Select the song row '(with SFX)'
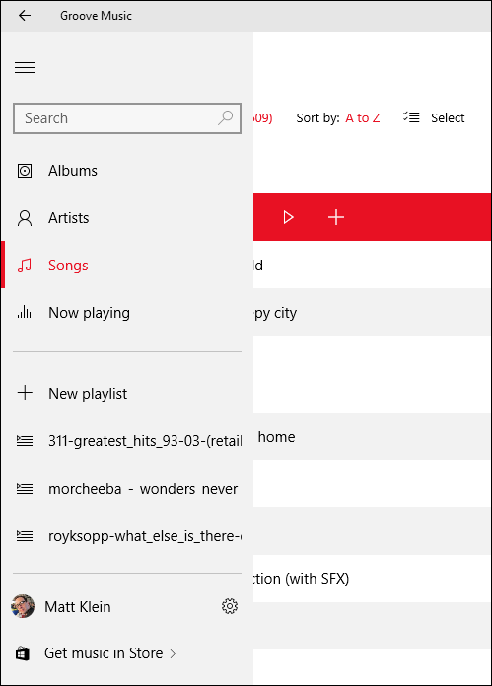The width and height of the screenshot is (492, 686). 373,579
